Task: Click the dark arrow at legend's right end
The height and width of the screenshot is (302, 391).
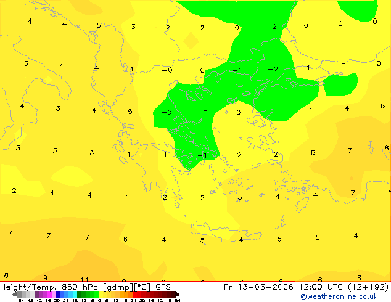Action: coord(178,294)
